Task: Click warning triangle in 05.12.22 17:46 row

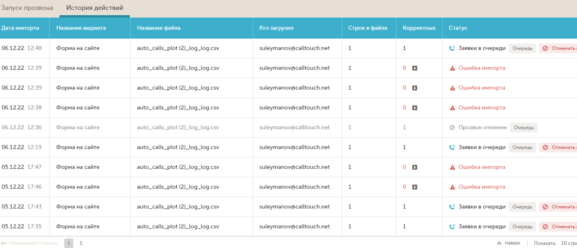Action: point(452,187)
